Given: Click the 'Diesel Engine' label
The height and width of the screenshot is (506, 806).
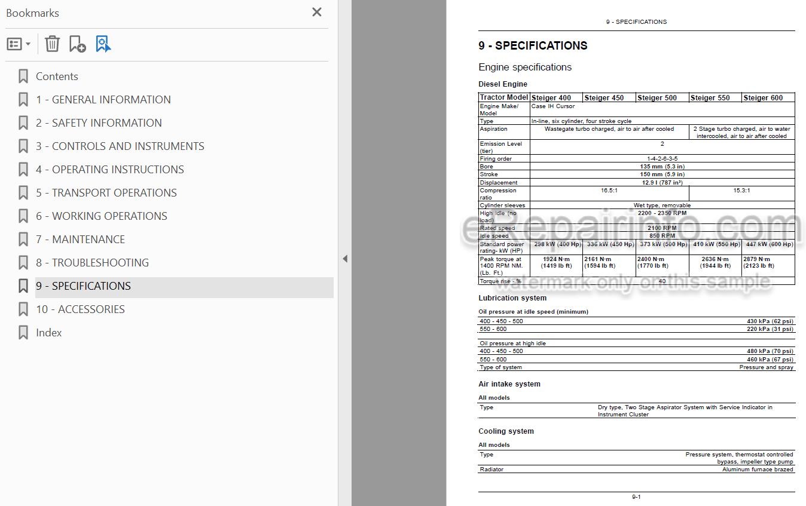Looking at the screenshot, I should [503, 84].
